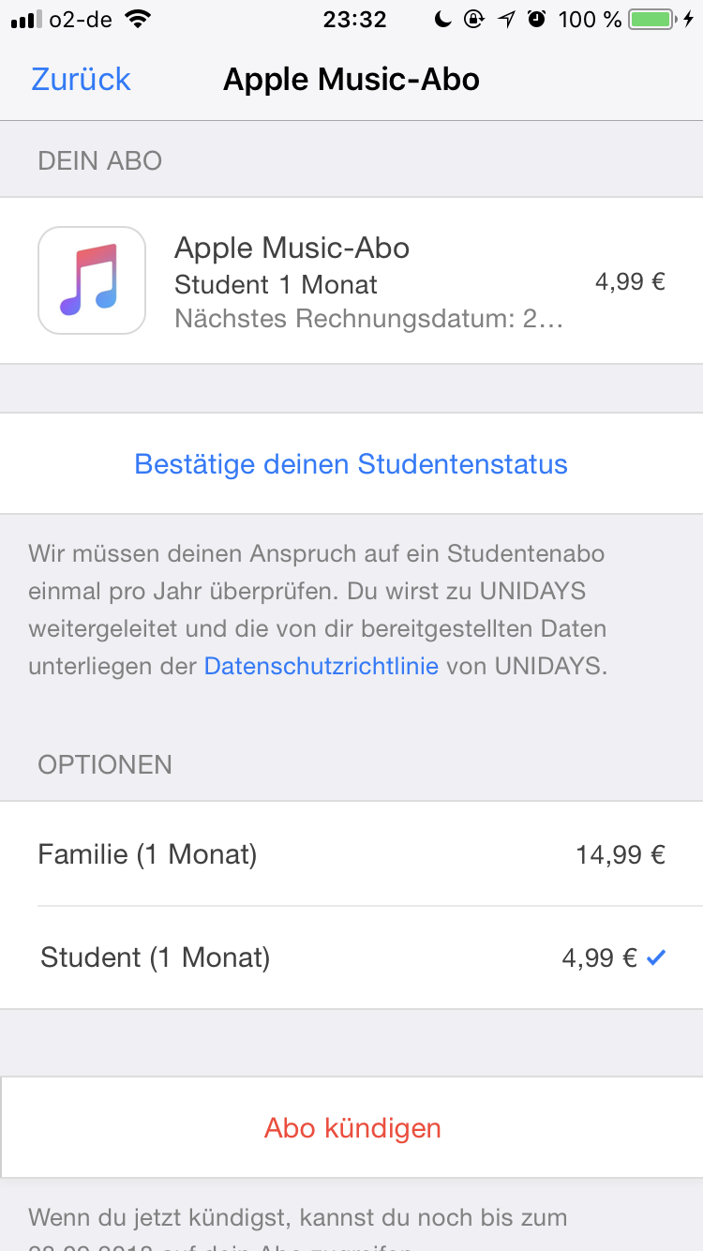Screen dimensions: 703x1251
Task: Tap the battery indicator icon
Action: coord(654,20)
